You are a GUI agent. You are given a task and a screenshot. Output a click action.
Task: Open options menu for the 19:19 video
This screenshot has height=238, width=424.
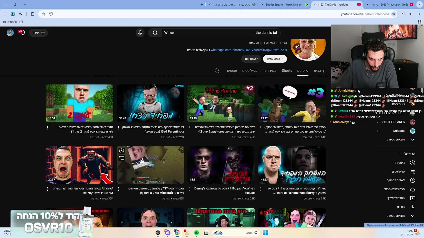[x=189, y=127]
